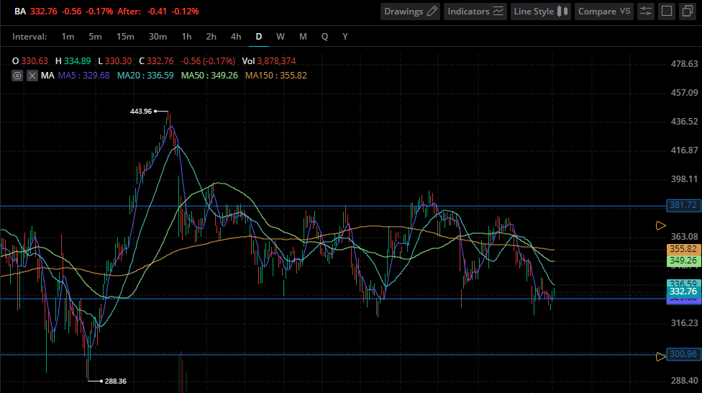Click the 355.82 MA150 price tag
The image size is (702, 393).
[x=683, y=249]
